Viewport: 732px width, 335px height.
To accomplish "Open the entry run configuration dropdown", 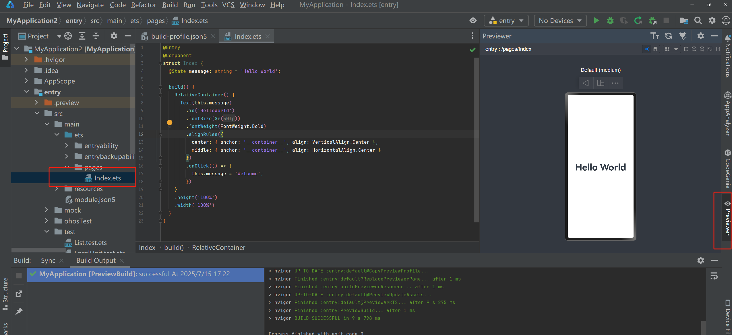I will tap(506, 21).
